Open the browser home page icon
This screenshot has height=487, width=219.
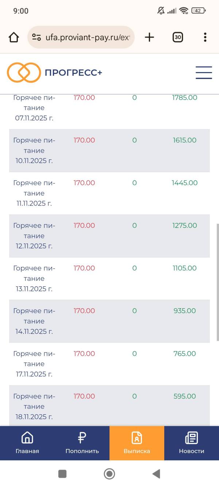[x=14, y=37]
